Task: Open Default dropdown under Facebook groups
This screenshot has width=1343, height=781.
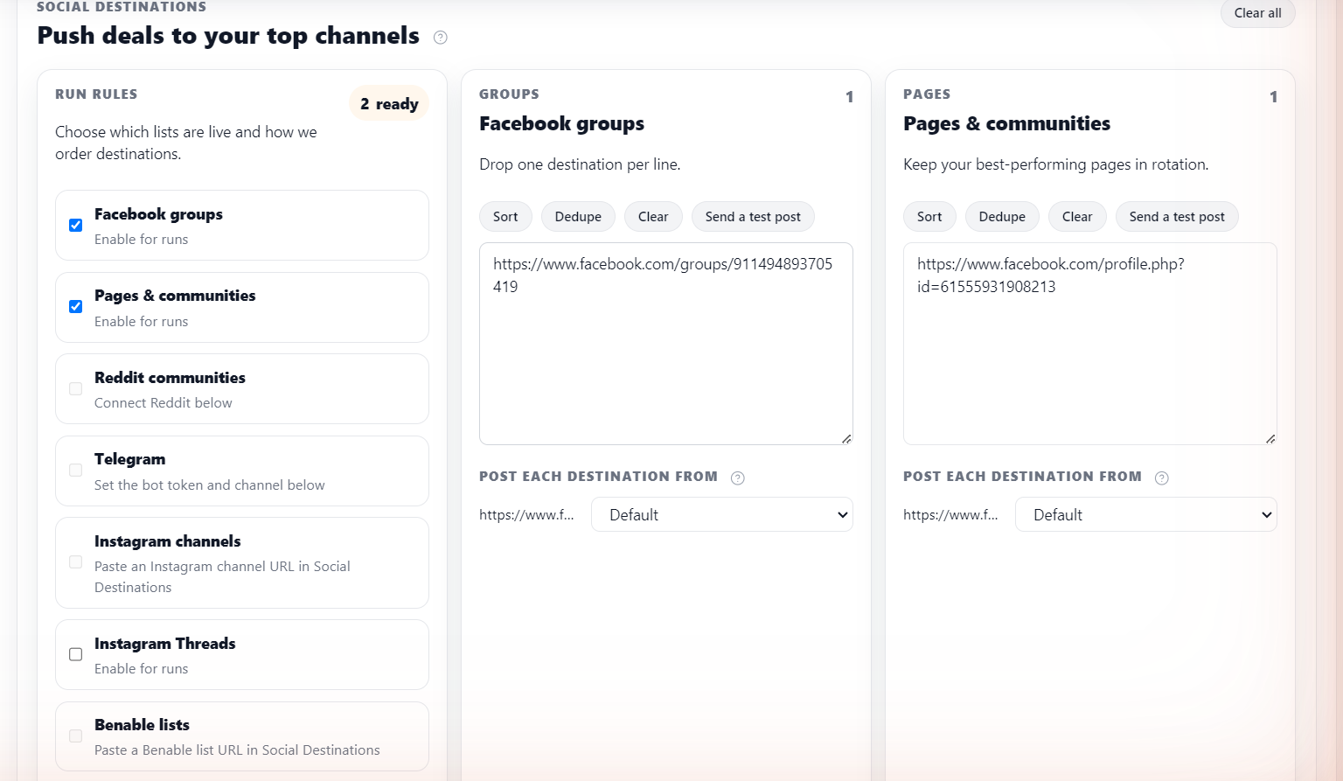Action: point(722,514)
